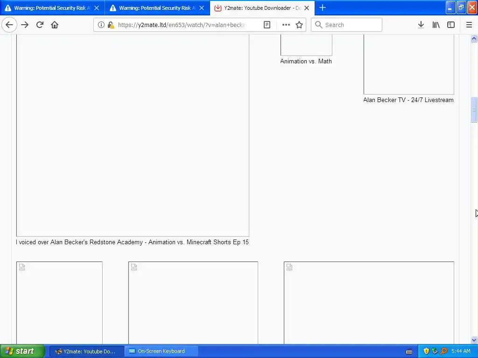Click the vertical scrollbar thumb
Image resolution: width=478 pixels, height=358 pixels.
pos(474,110)
